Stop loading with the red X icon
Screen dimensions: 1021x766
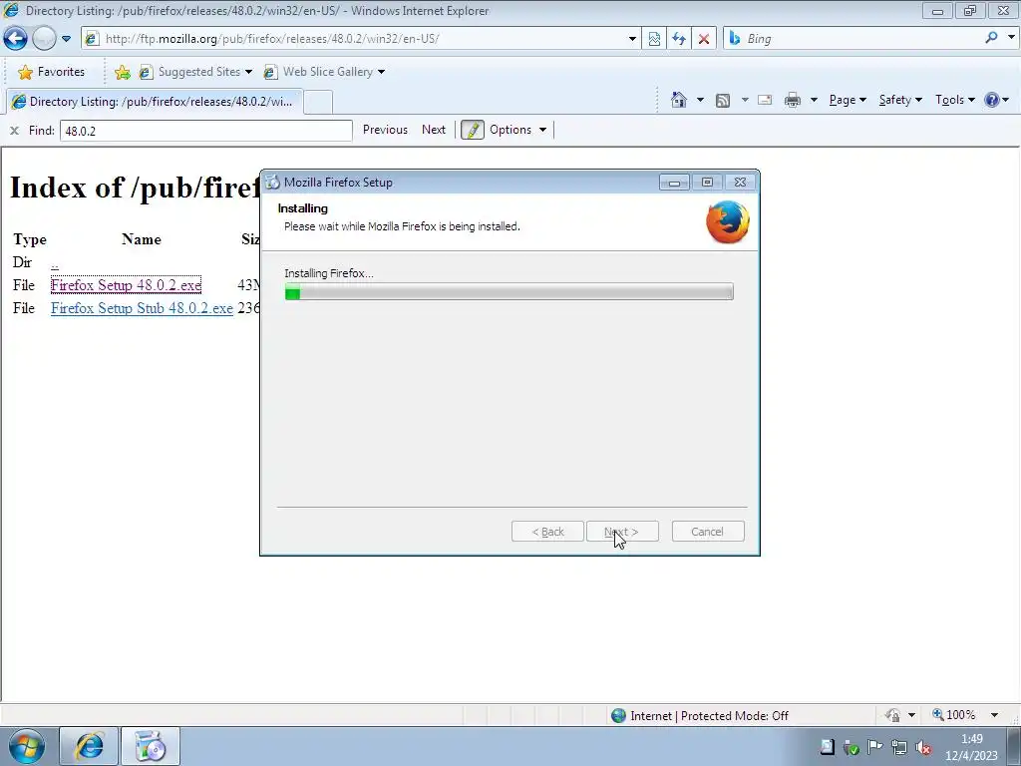pos(704,39)
